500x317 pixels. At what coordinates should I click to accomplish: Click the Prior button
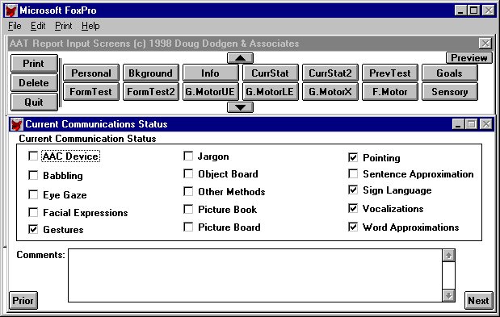pos(23,300)
